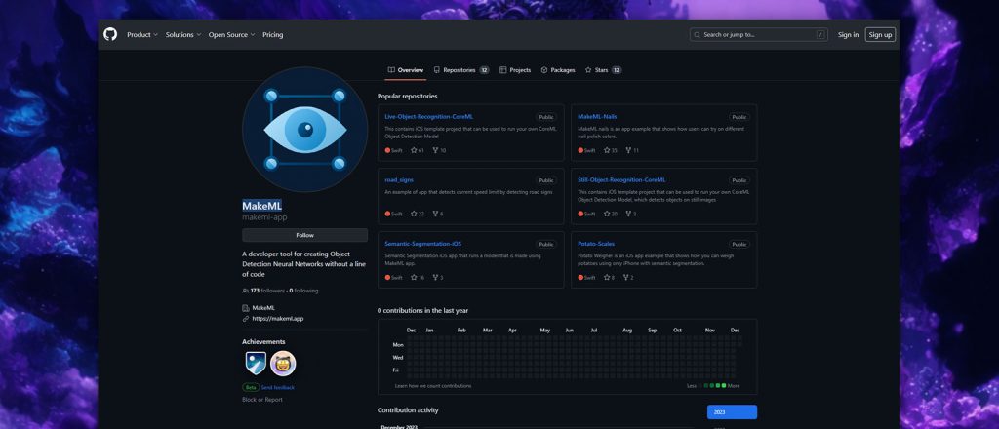
Task: Click fork count 11 on MakeML-Nails
Action: pyautogui.click(x=632, y=151)
